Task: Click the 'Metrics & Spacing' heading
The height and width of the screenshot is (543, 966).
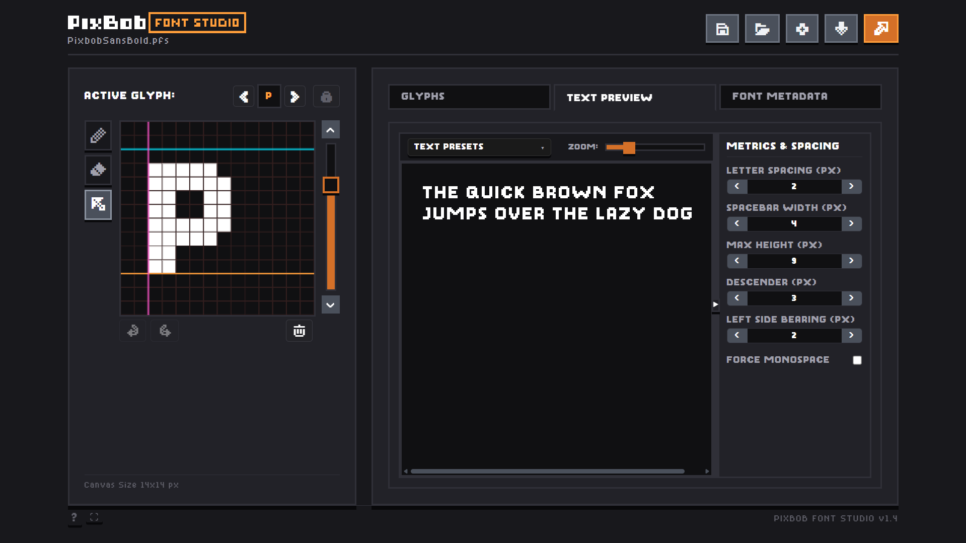Action: [783, 146]
